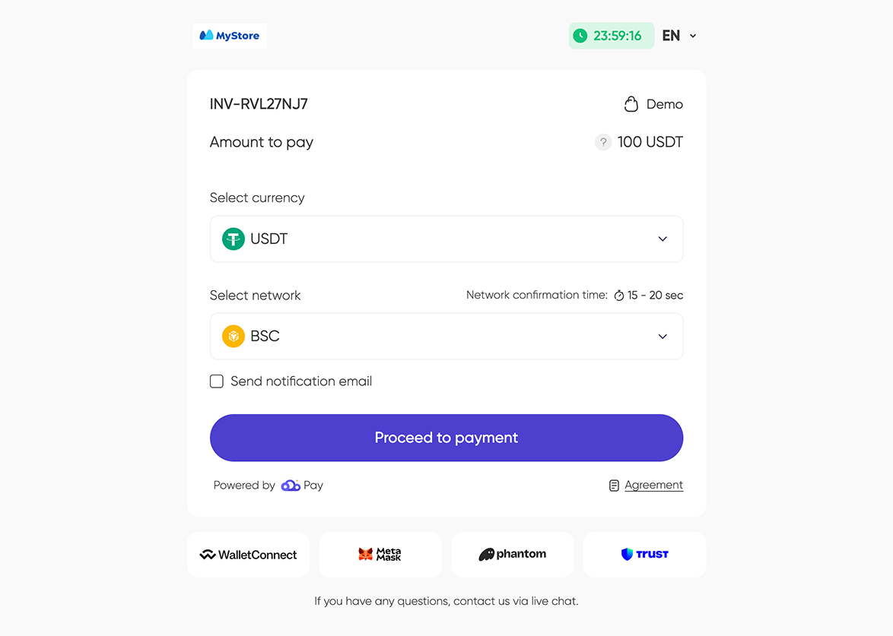The height and width of the screenshot is (636, 893).
Task: Click the stopwatch confirmation time icon
Action: (619, 296)
